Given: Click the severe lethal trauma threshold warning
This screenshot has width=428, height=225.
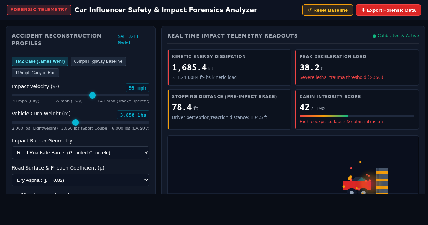Looking at the screenshot, I should [341, 77].
